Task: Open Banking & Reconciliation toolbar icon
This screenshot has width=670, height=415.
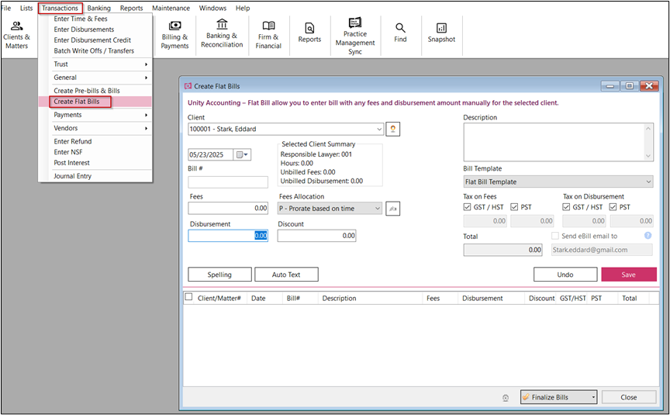Action: pos(222,34)
